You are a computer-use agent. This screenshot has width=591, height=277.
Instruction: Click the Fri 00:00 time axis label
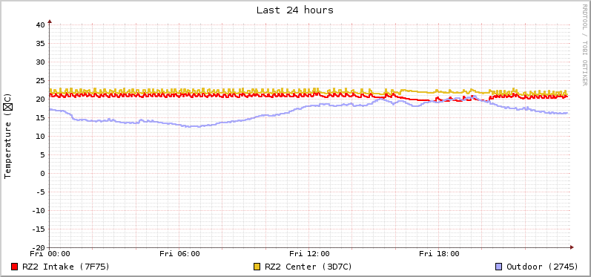50,254
